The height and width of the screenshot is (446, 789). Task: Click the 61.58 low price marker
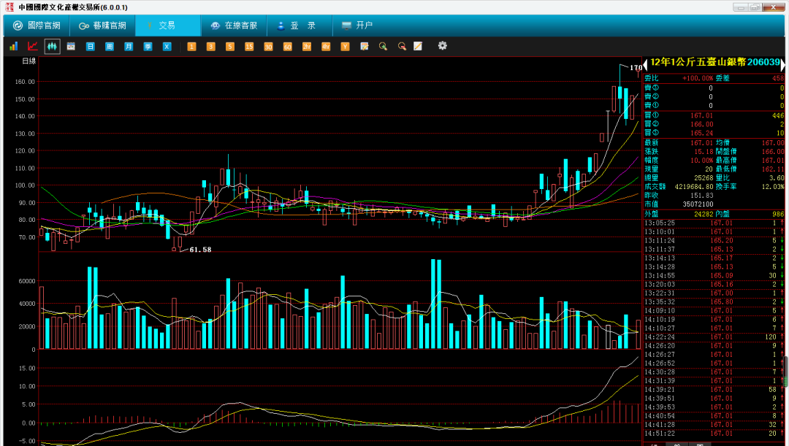200,250
